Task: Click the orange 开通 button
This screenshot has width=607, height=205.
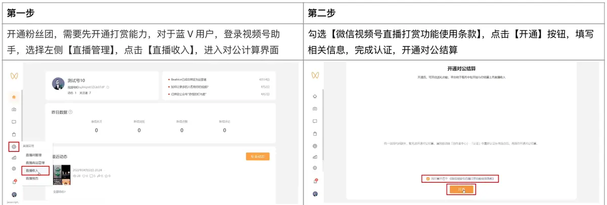Action: pos(460,189)
